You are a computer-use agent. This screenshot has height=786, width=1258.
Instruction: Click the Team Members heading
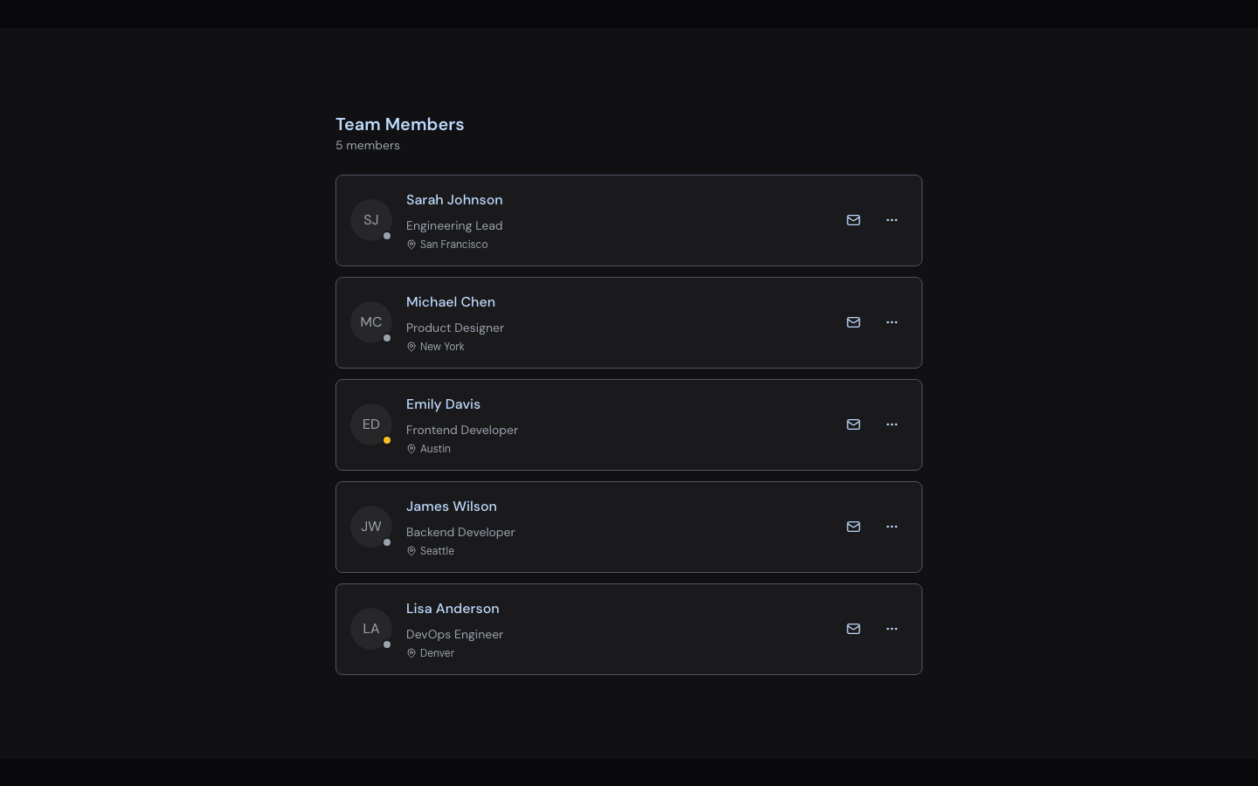pyautogui.click(x=399, y=124)
